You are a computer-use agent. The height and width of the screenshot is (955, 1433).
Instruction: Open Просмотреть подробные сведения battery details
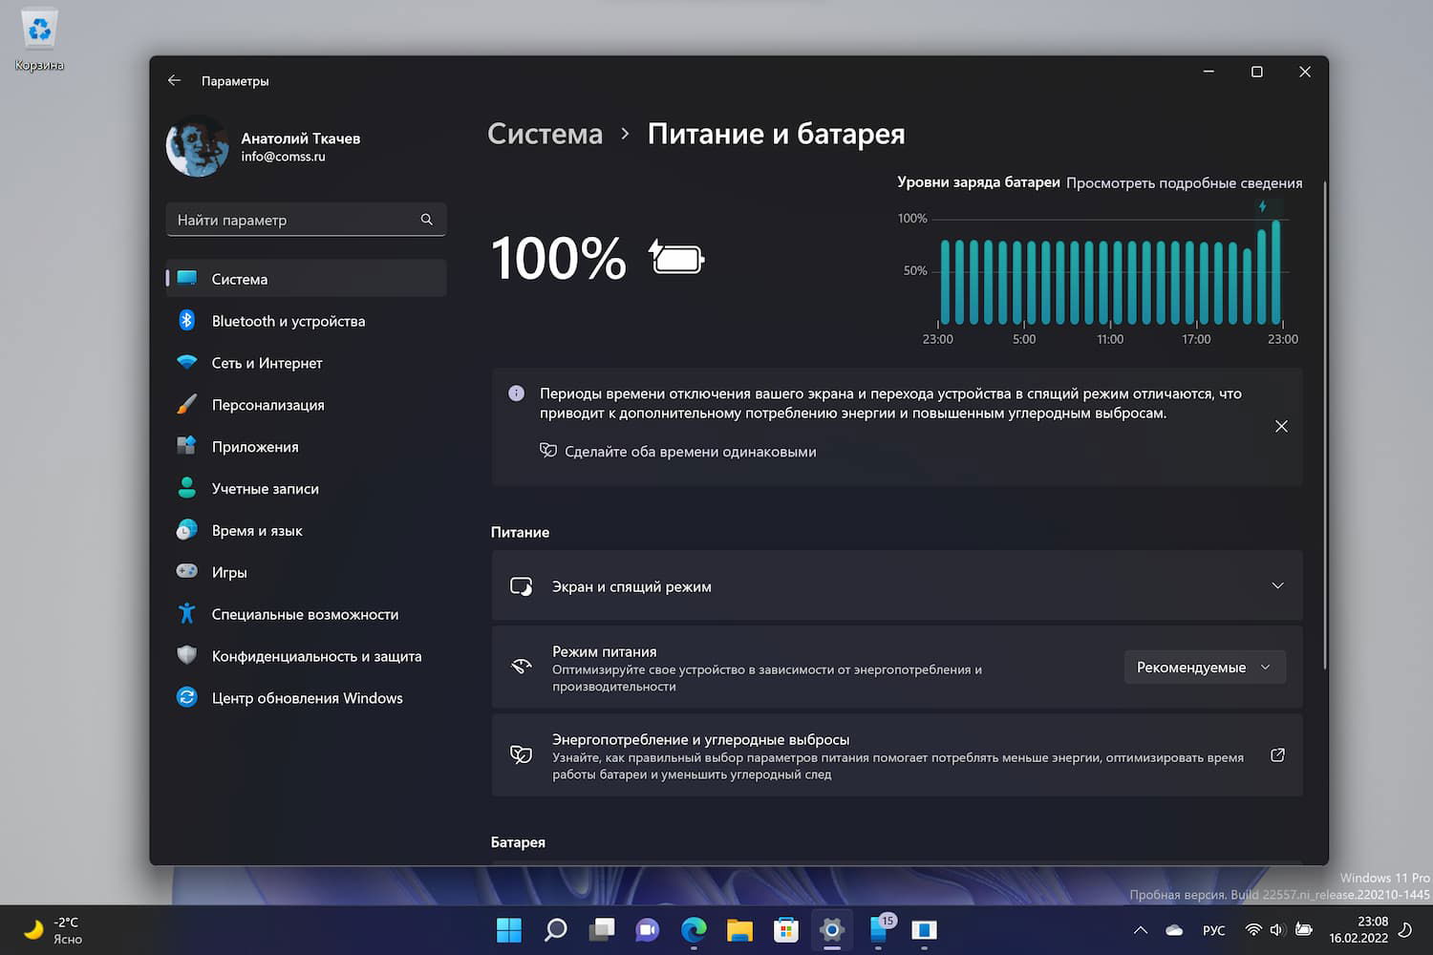pos(1184,182)
